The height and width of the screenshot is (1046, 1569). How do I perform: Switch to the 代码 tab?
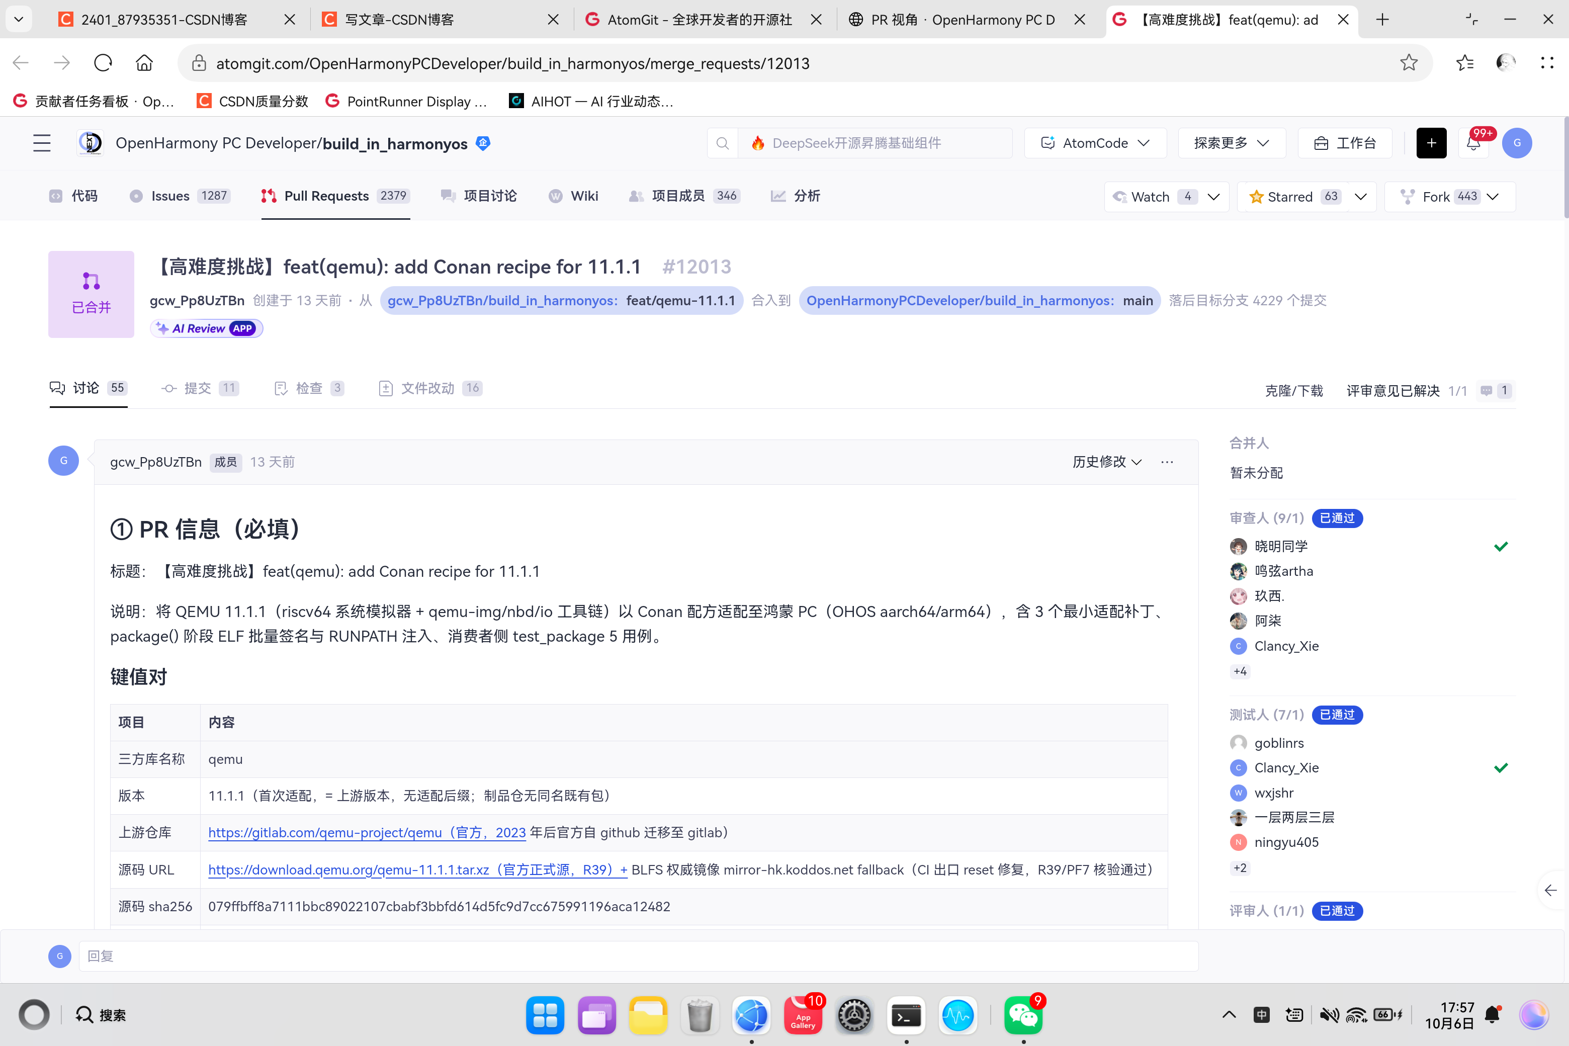coord(74,196)
